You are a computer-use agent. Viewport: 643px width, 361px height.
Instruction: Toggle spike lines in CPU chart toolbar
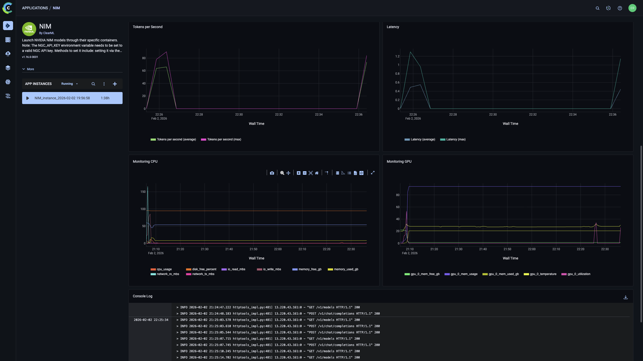(x=327, y=173)
